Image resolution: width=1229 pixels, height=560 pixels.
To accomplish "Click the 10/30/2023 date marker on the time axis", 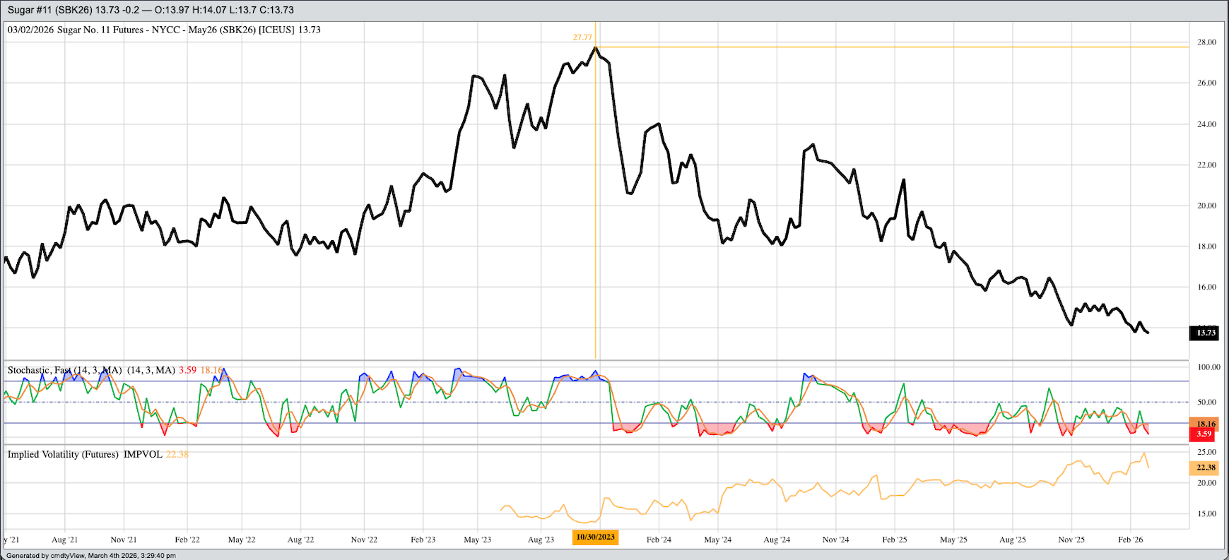I will pyautogui.click(x=595, y=537).
